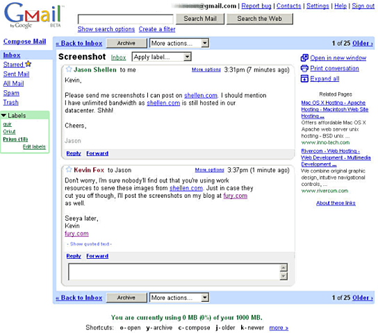The image size is (378, 333).
Task: Click bottom Back to Inbox link
Action: [x=79, y=298]
